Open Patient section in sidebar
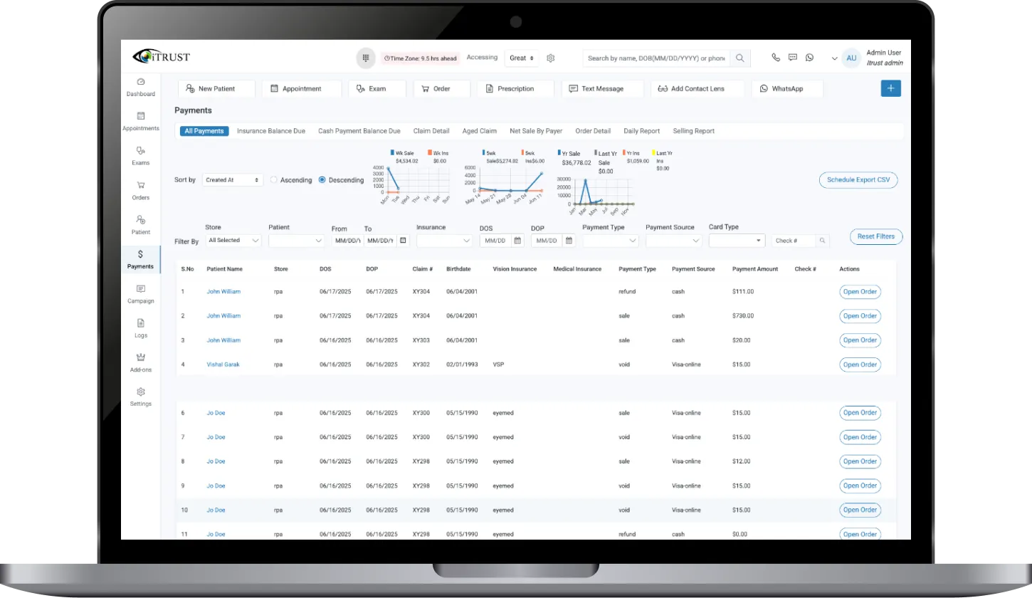This screenshot has height=598, width=1032. click(x=141, y=220)
